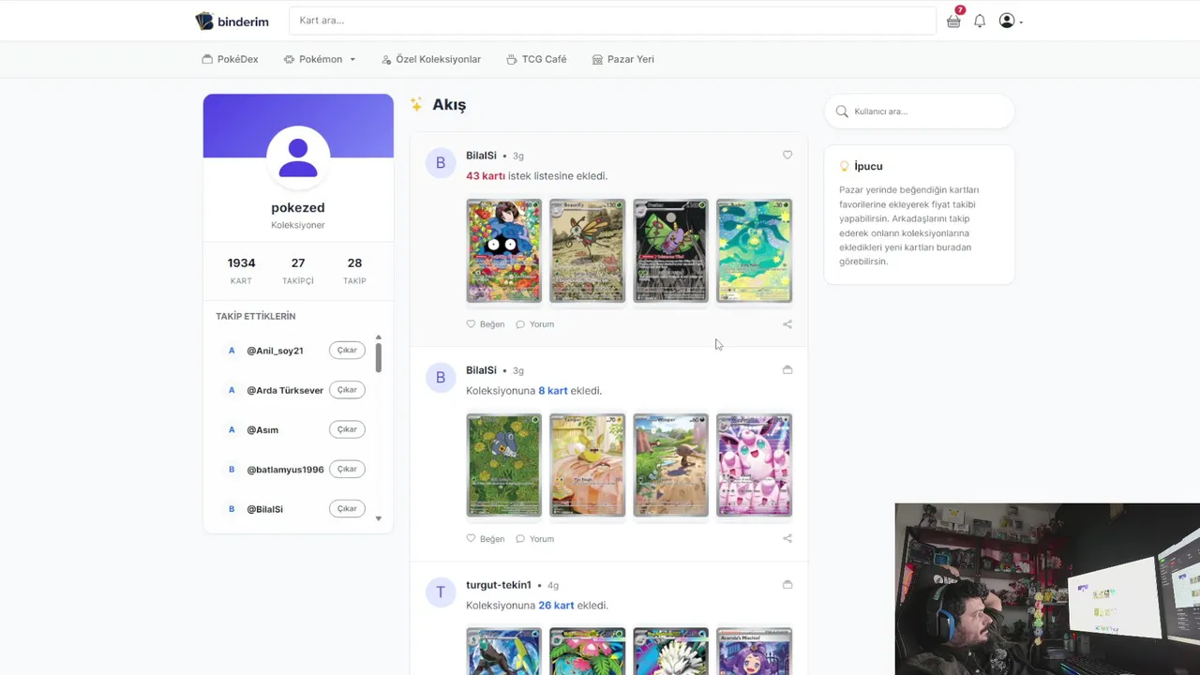Open TCG Café
The image size is (1200, 675).
536,59
